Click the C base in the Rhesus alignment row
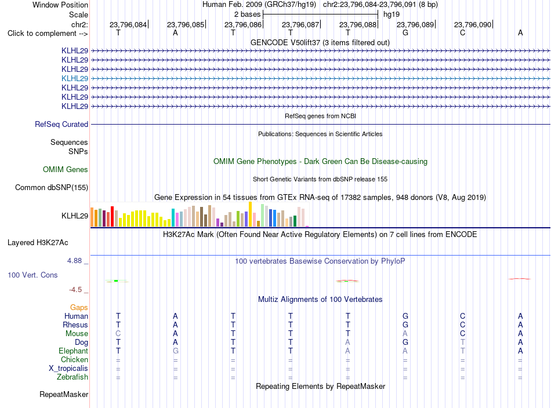 click(x=462, y=325)
